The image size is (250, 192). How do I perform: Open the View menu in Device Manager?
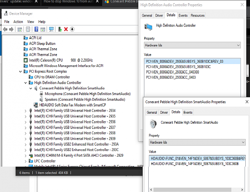point(31,22)
